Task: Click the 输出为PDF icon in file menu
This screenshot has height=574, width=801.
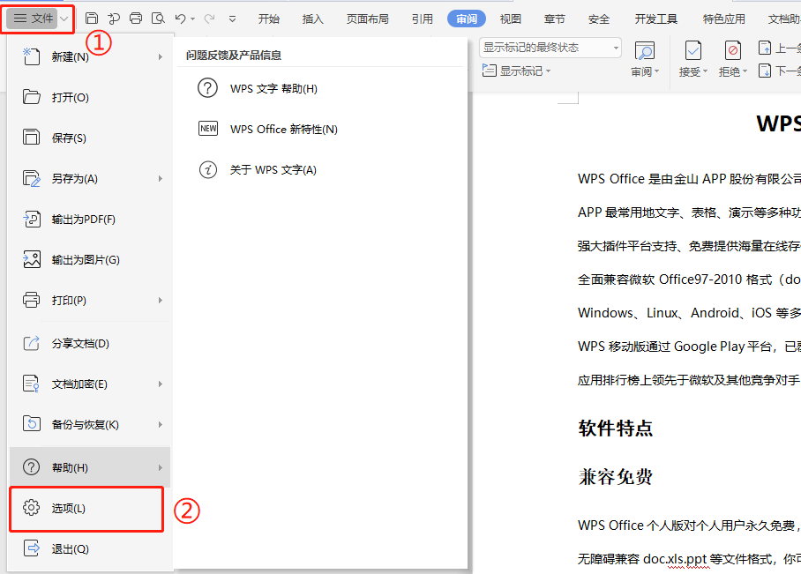Action: tap(31, 219)
